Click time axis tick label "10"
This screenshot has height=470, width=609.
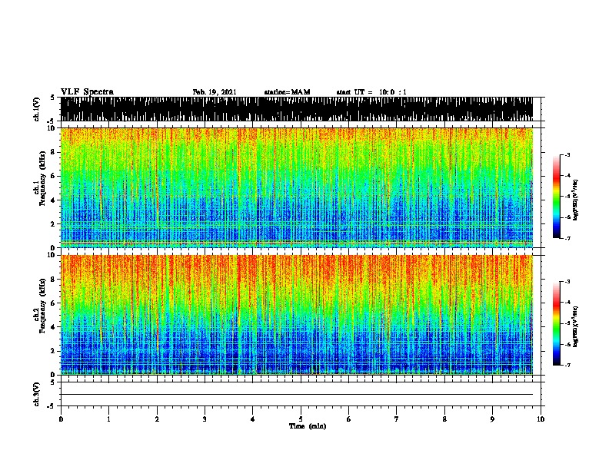pyautogui.click(x=541, y=419)
